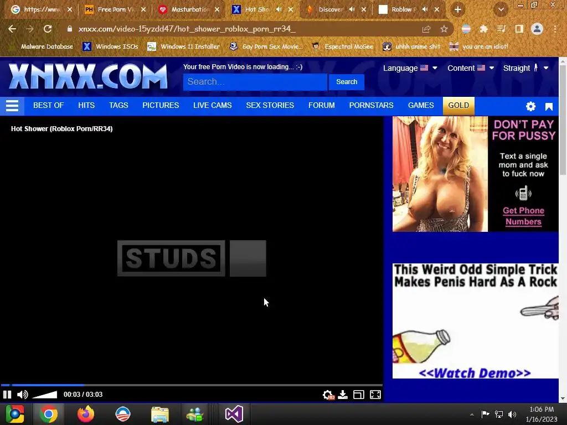Open the Windows ISOs bookmark

point(111,46)
